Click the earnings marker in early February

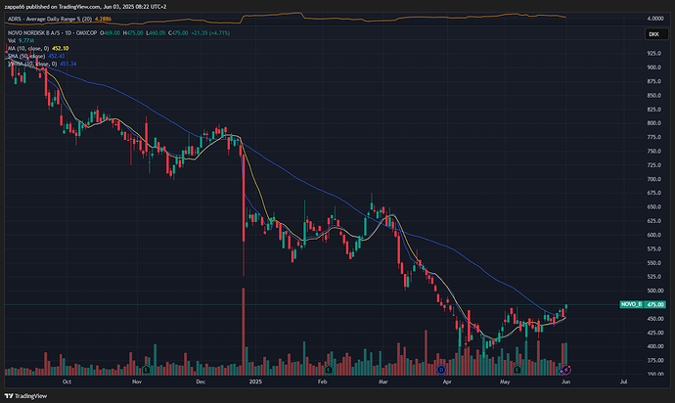329,370
